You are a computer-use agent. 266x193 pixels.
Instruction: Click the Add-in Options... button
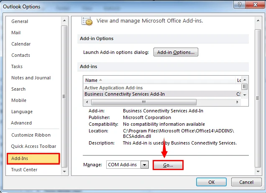pyautogui.click(x=176, y=52)
